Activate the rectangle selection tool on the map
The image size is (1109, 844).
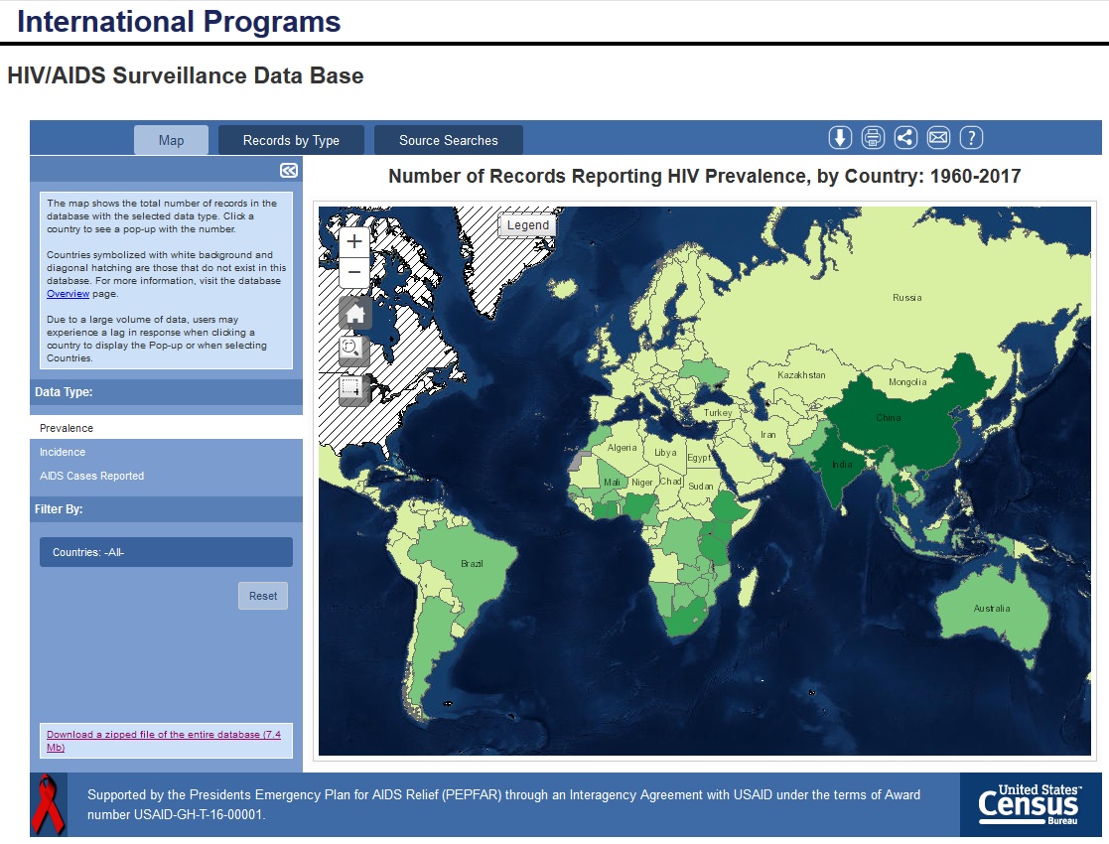(352, 390)
